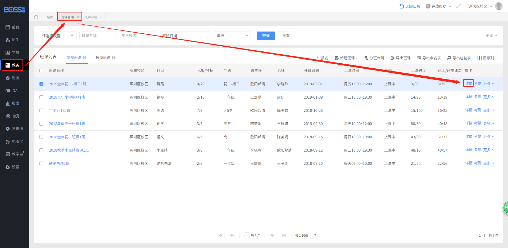Screen dimensions: 508x248
Task: Open the 电服宝 sidebar module
Action: [x=14, y=141]
